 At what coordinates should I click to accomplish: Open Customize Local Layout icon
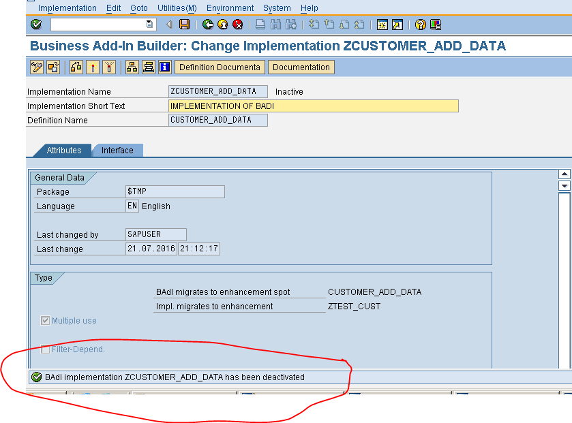pyautogui.click(x=434, y=25)
